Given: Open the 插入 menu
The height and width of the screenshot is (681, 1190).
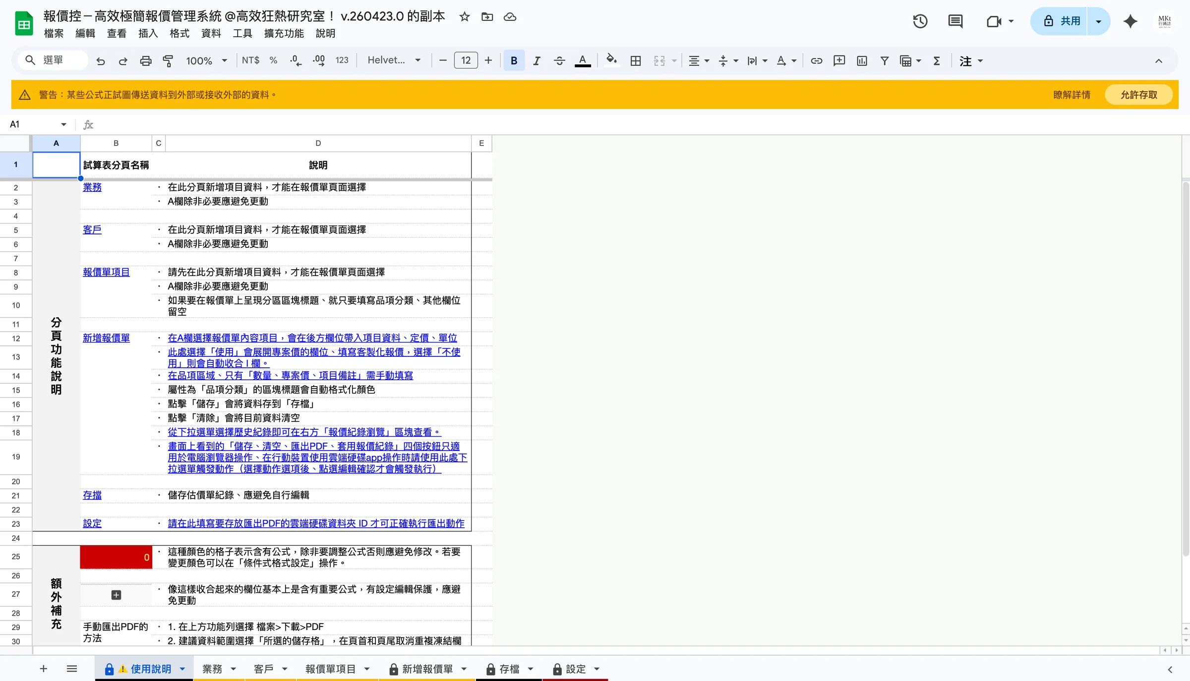Looking at the screenshot, I should [148, 34].
